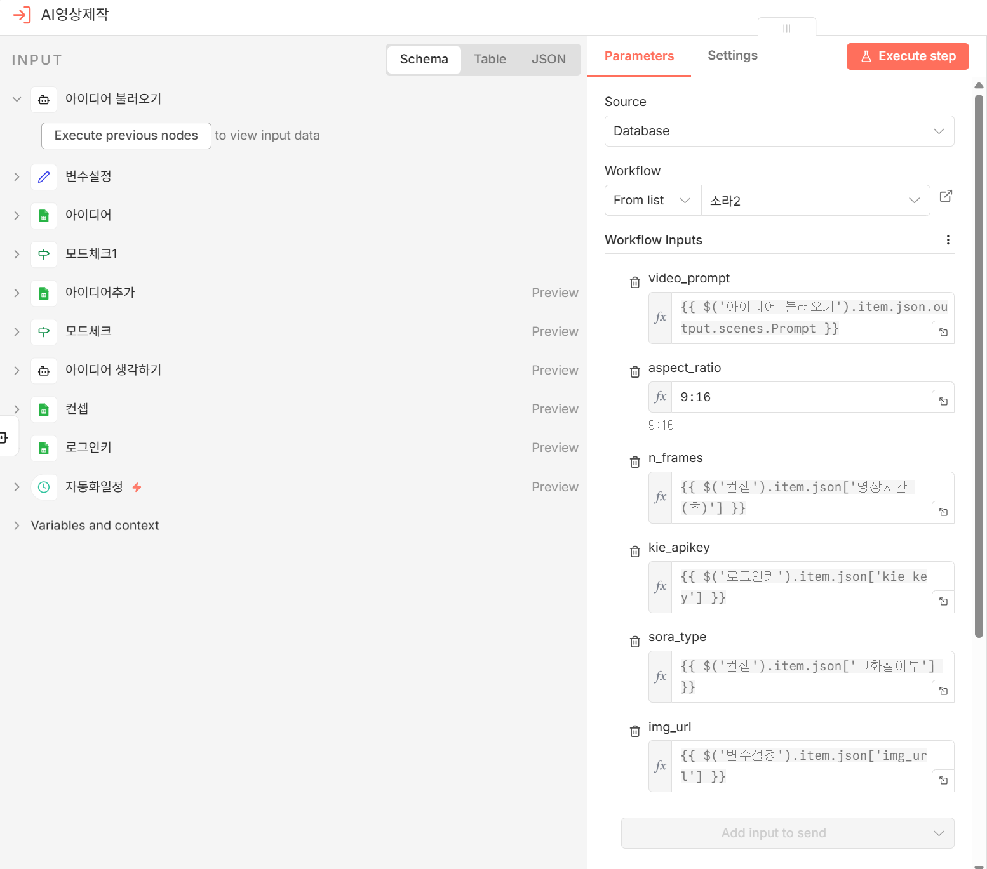Expand the 변수설정 node chevron
This screenshot has height=869, width=987.
(17, 177)
